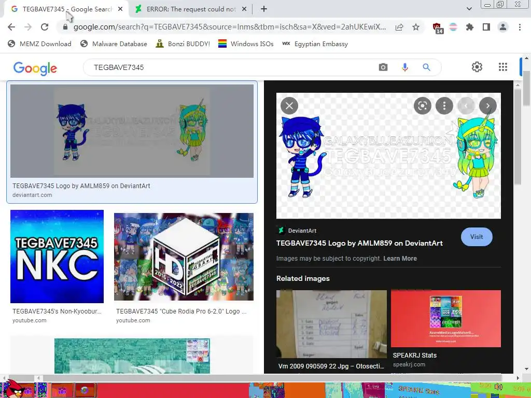Screen dimensions: 531x398
Task: Click the address bar URL
Action: (x=230, y=27)
